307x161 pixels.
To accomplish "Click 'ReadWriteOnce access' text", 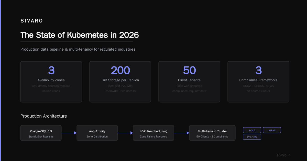I will (x=120, y=91).
